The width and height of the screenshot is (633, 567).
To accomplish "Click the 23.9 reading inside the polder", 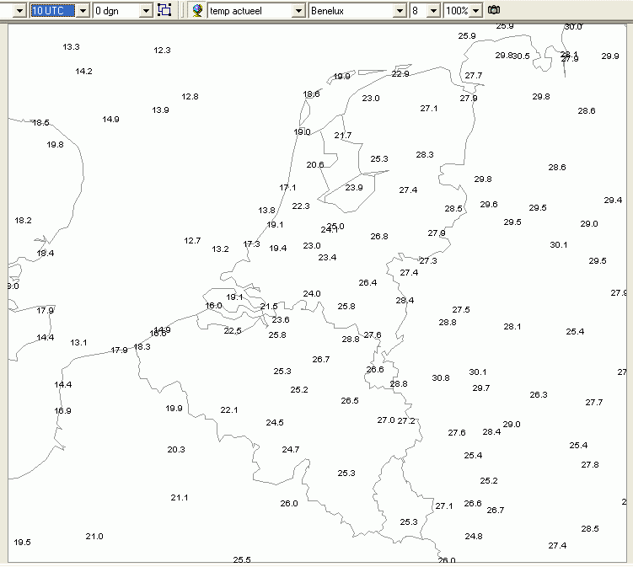I will click(354, 188).
